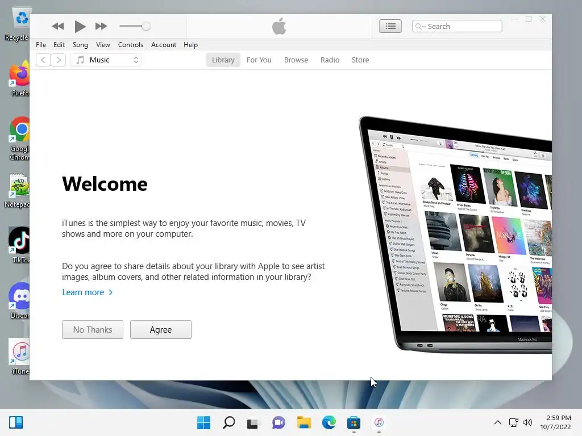Show hidden tray icons chevron
Screen dimensions: 582x436
pos(498,422)
